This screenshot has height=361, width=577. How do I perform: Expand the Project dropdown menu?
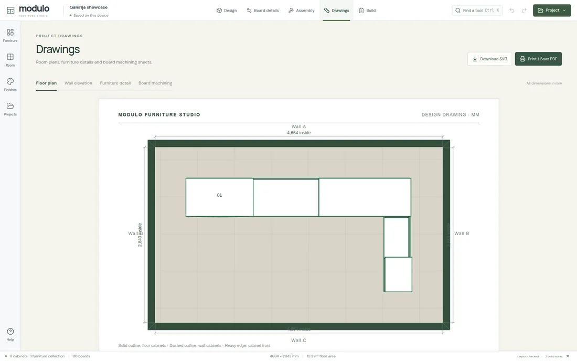(x=552, y=10)
